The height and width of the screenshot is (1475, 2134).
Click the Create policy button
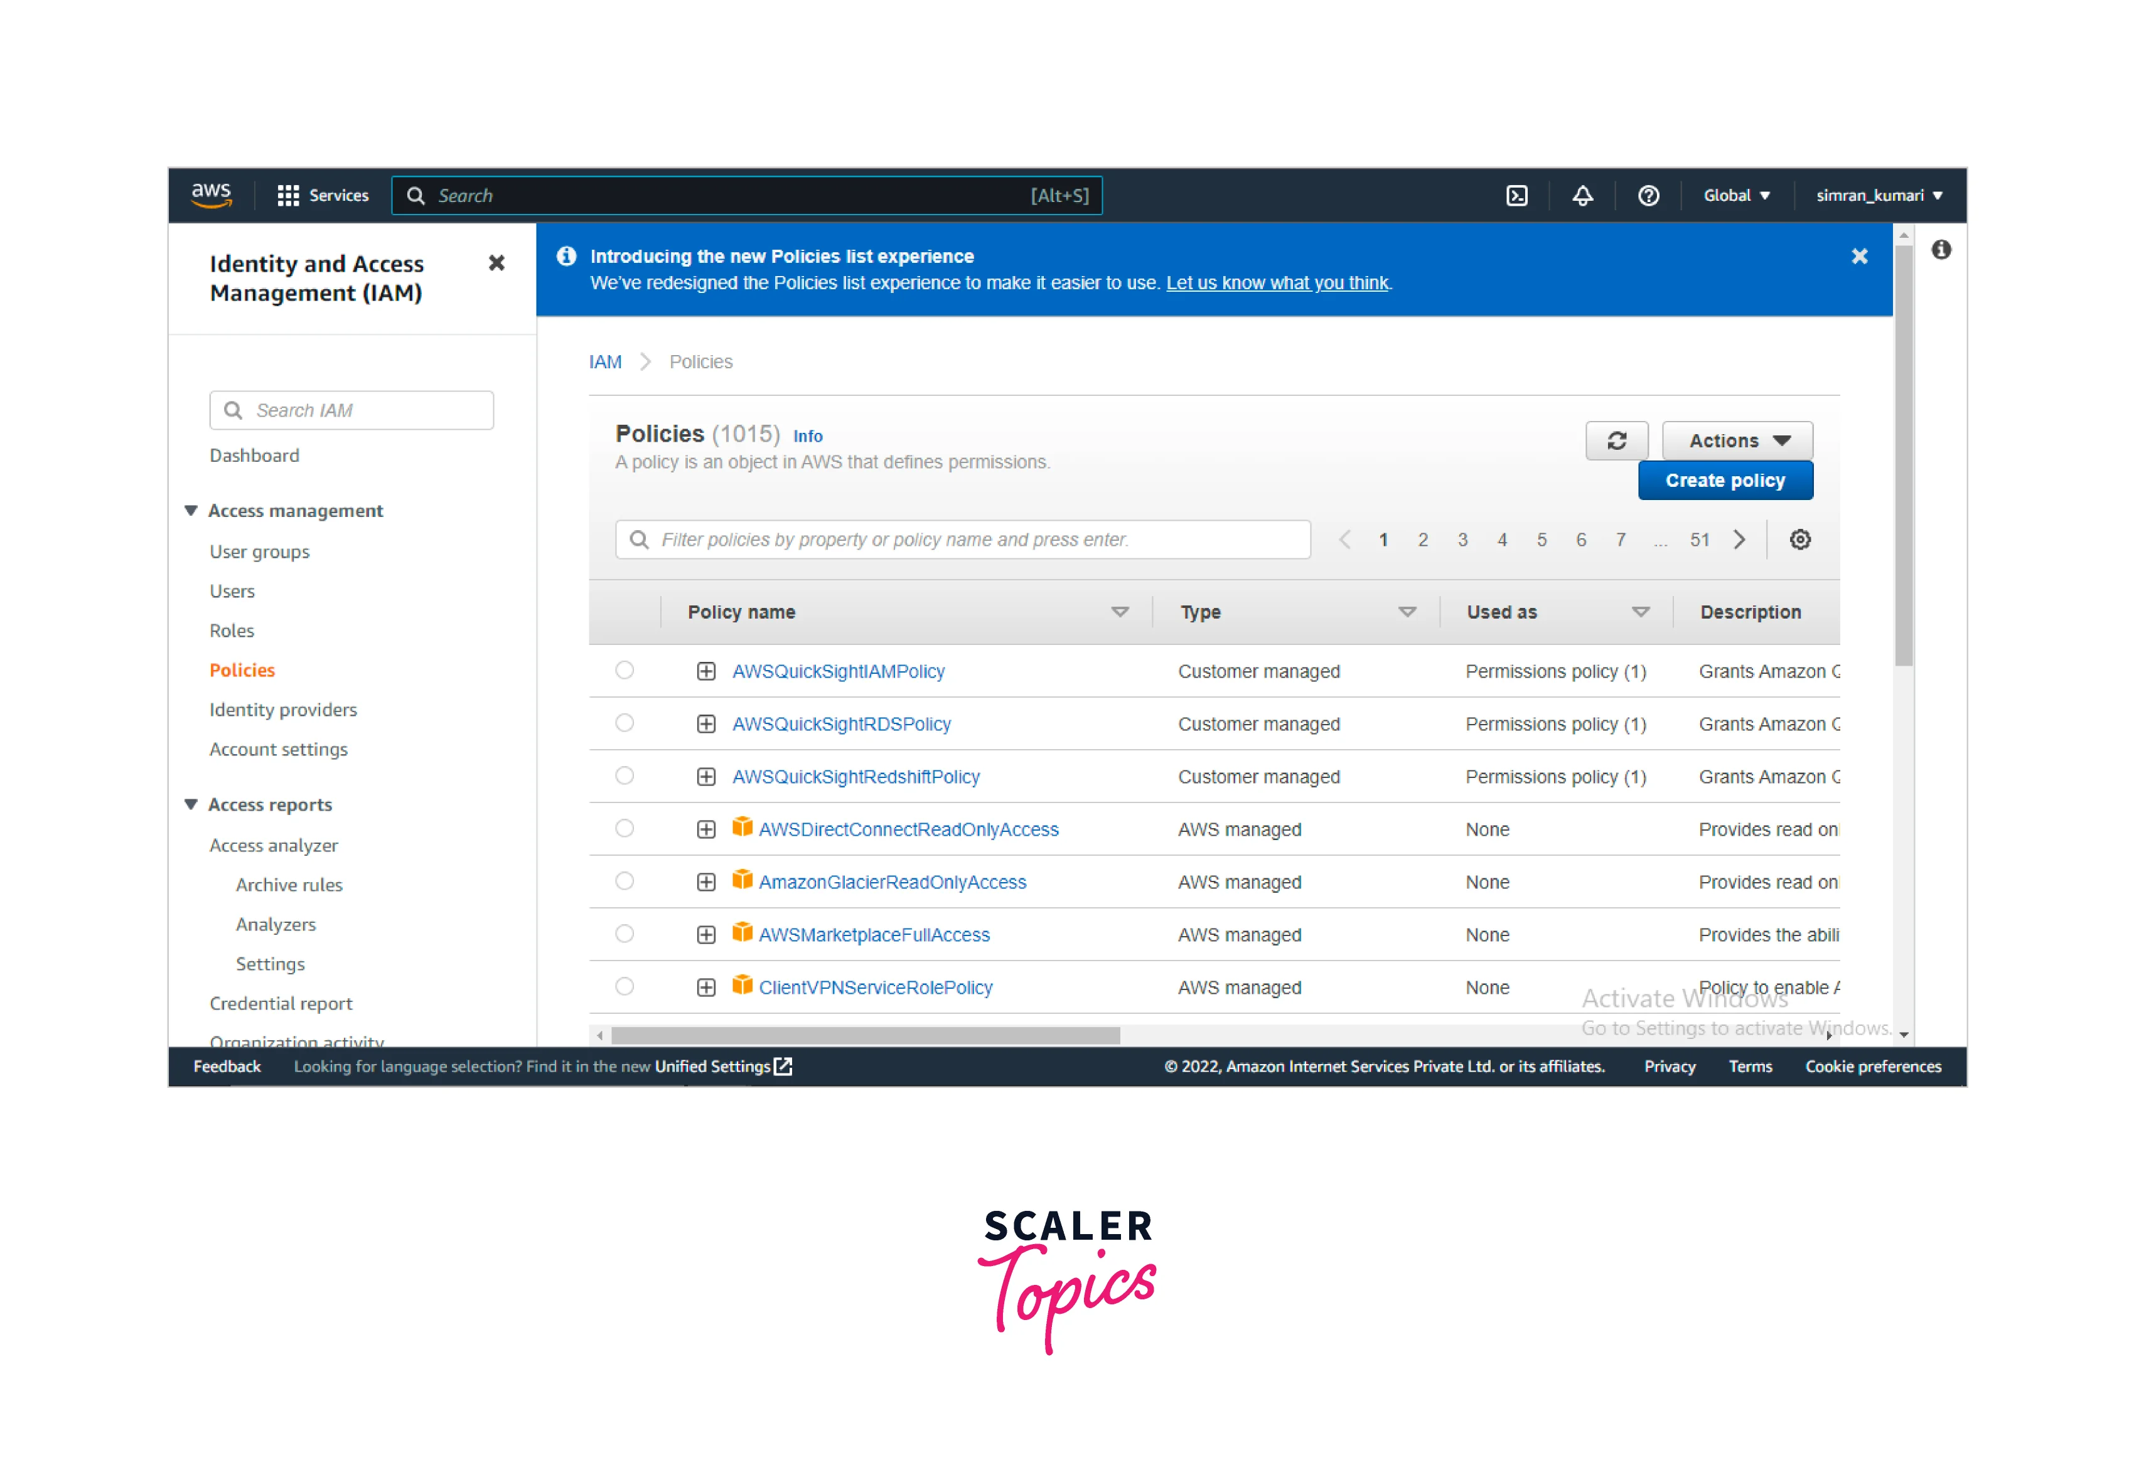1724,481
